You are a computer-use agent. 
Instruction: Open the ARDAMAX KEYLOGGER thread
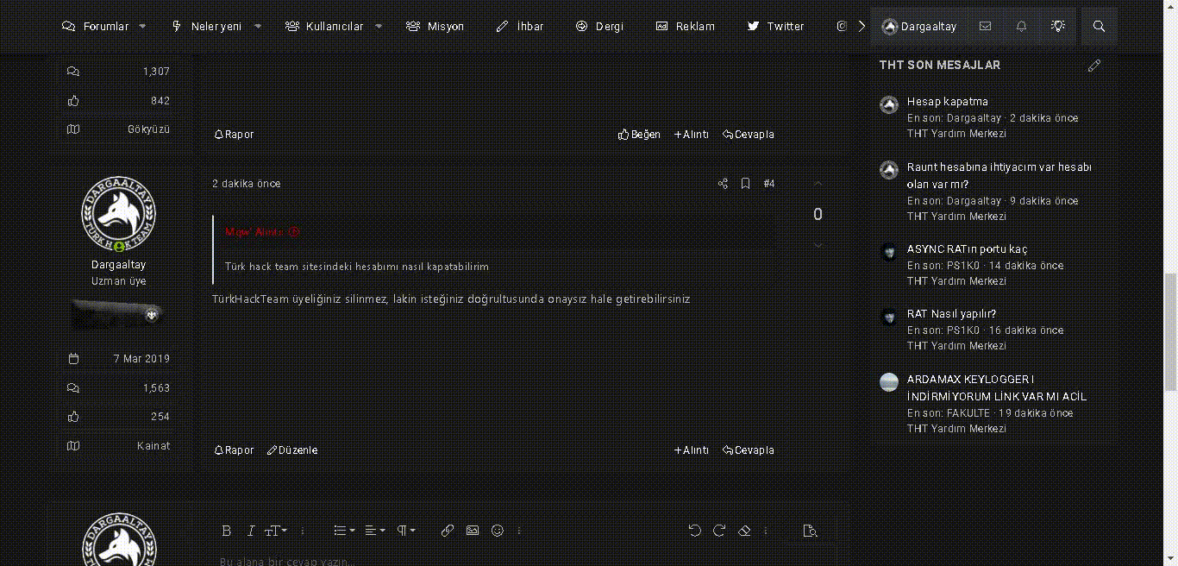(x=997, y=388)
